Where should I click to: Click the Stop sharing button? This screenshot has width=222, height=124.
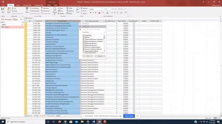pyautogui.click(x=129, y=116)
